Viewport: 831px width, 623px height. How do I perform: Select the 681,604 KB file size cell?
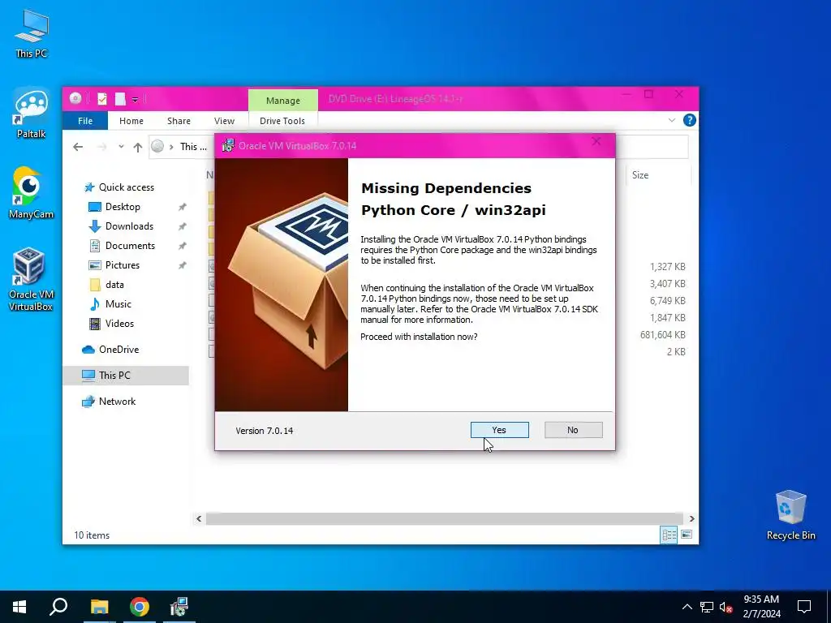click(x=662, y=335)
